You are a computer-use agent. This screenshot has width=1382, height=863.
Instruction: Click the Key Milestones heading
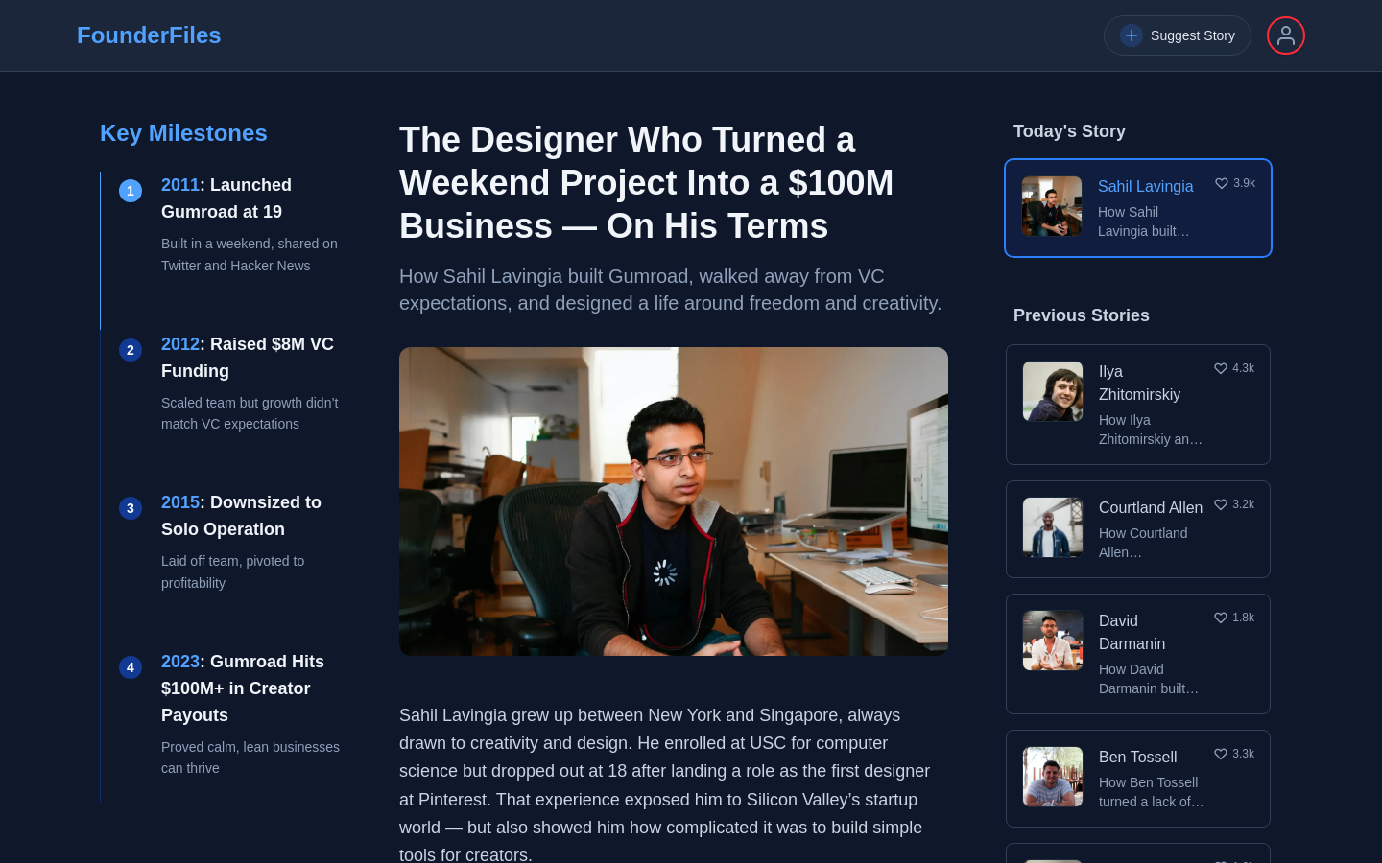(183, 133)
